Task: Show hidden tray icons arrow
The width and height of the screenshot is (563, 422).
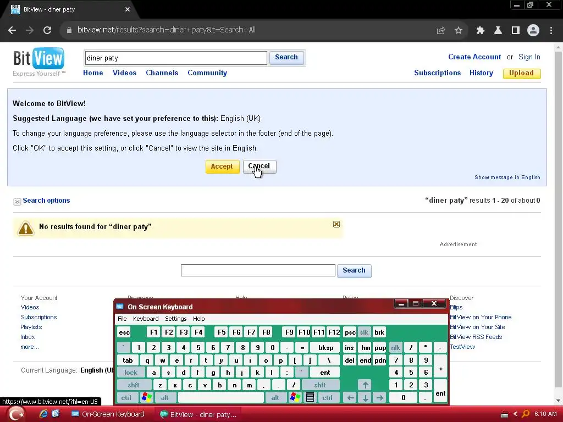Action: pyautogui.click(x=516, y=414)
